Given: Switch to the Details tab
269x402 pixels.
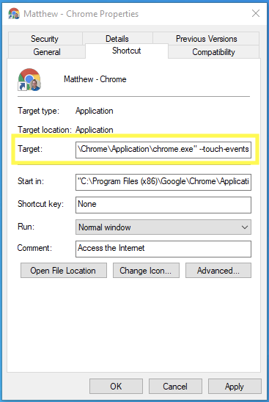Looking at the screenshot, I should tap(117, 39).
